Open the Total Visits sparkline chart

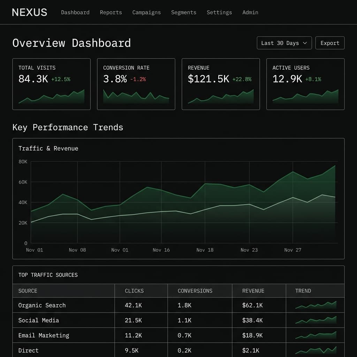pos(52,97)
